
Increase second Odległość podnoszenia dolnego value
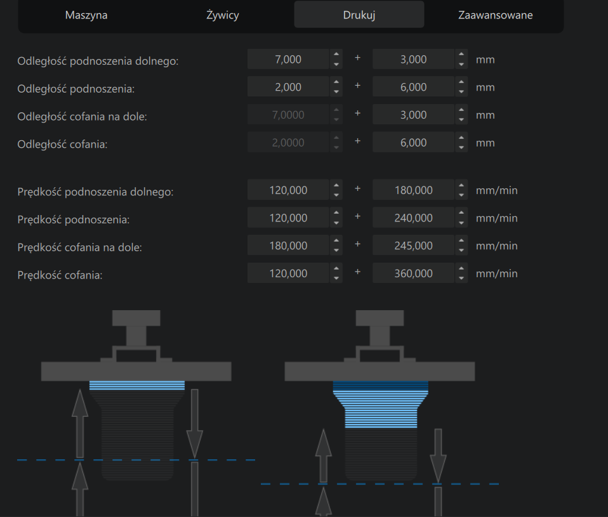click(x=461, y=55)
